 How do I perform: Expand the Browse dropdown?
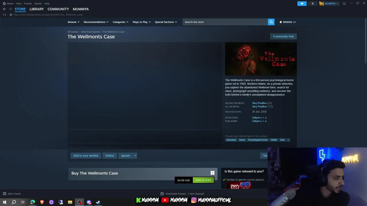click(x=73, y=22)
